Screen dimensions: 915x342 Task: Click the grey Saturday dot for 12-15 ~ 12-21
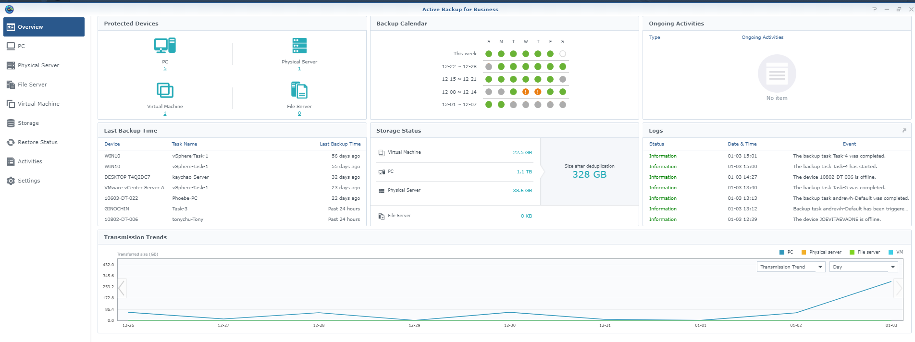tap(563, 79)
